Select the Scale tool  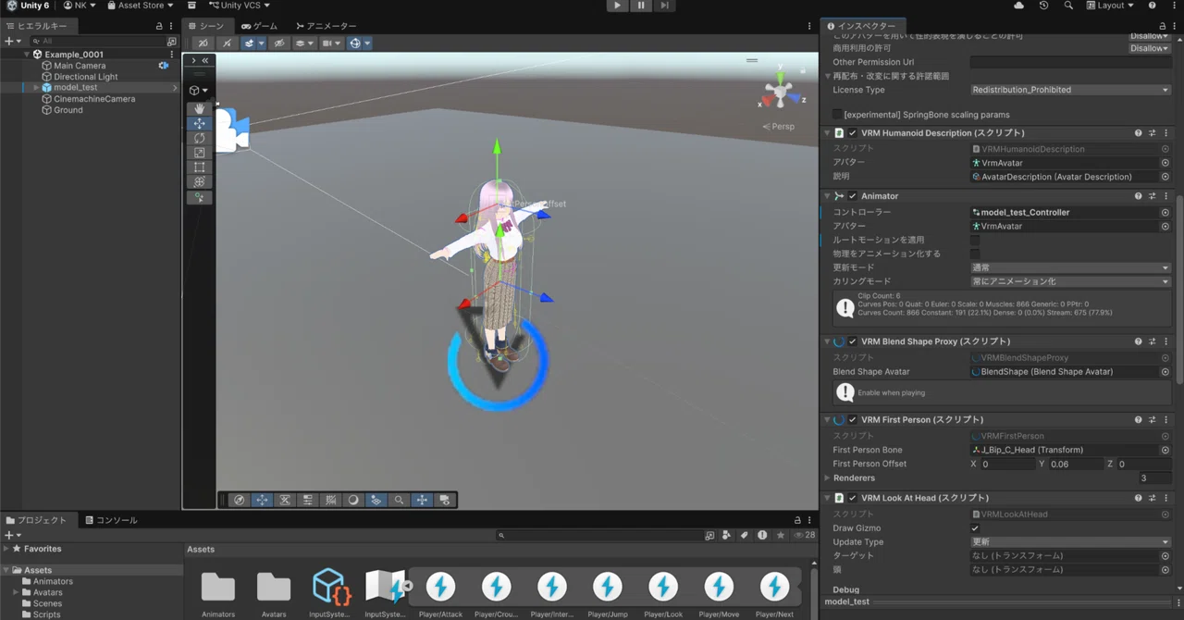199,153
